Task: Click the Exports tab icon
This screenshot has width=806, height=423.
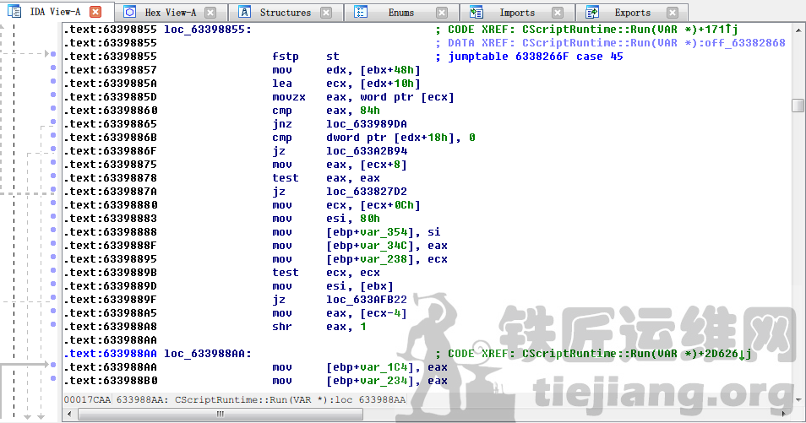Action: pos(592,12)
